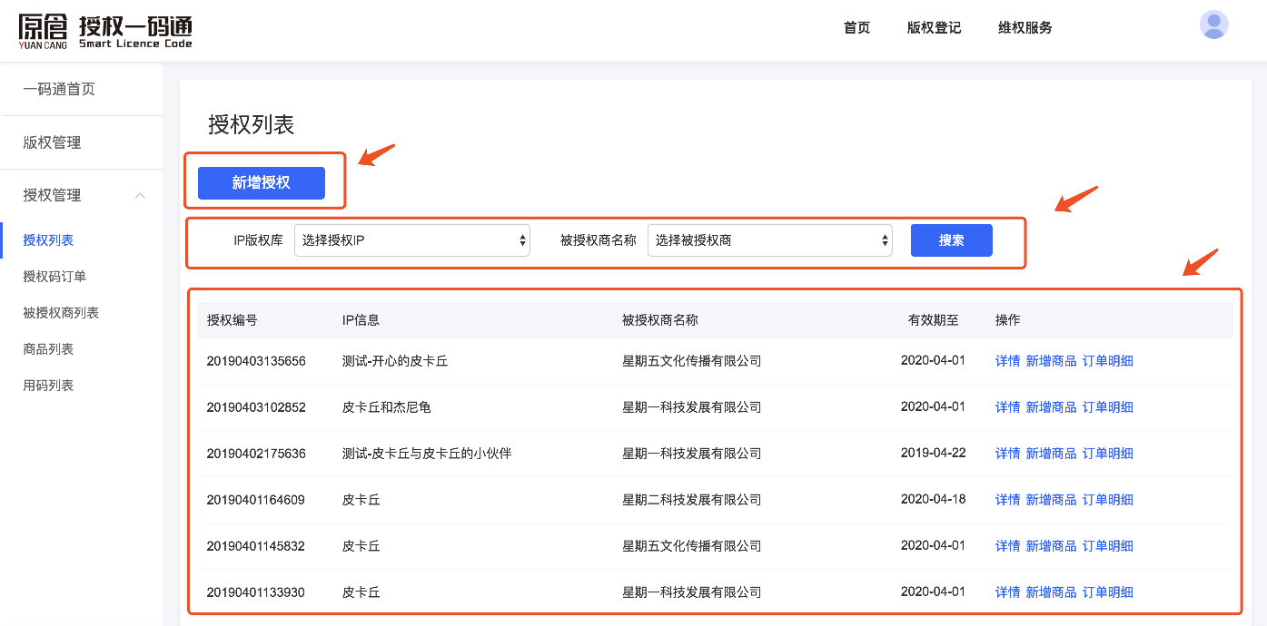Click the 新增授权 button
Screen dimensions: 1267x626
[261, 182]
